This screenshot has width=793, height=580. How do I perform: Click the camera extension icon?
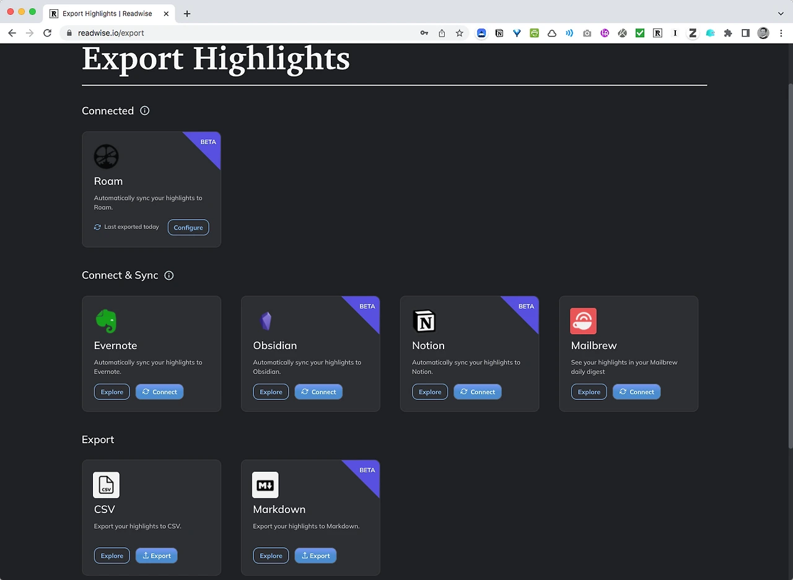click(587, 33)
